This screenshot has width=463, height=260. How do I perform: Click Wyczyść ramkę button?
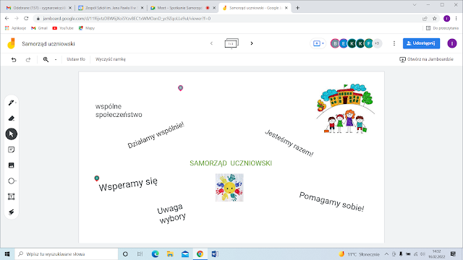111,59
